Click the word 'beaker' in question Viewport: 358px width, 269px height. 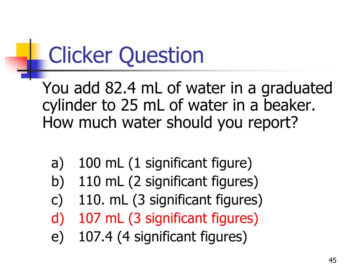[x=287, y=105]
